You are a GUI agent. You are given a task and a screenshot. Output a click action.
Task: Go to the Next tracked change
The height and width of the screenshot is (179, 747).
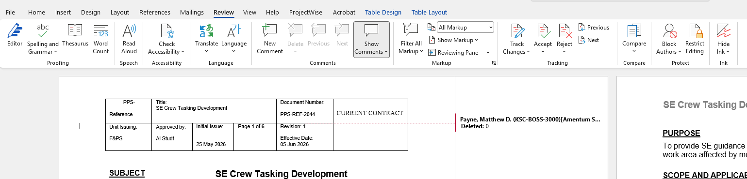click(589, 40)
